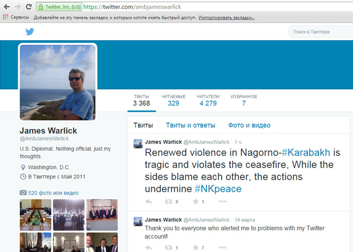Retweet the 14 марта tweet
Image resolution: width=353 pixels, height=252 pixels.
point(168,248)
